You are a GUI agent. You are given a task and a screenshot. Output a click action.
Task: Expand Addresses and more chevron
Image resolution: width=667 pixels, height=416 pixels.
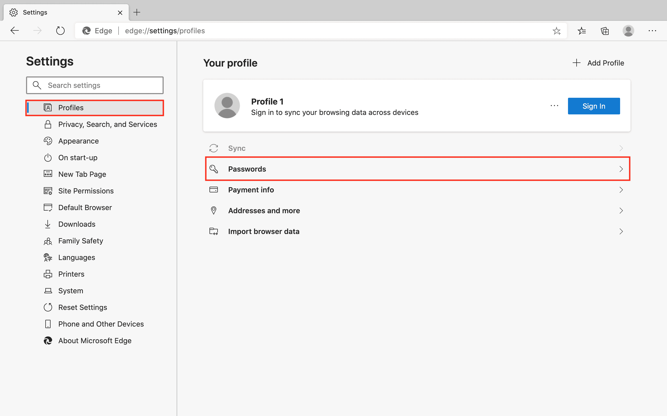tap(621, 211)
